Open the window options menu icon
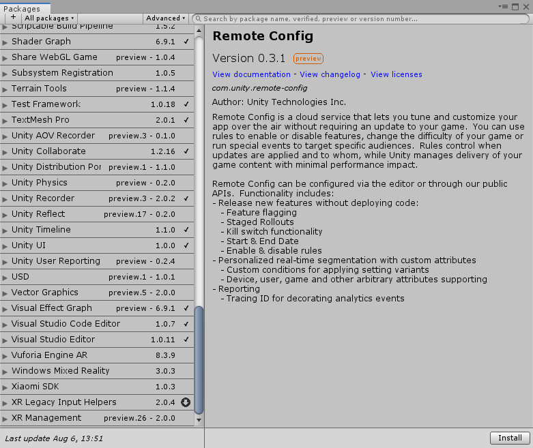Viewport: 533px width, 448px height. (x=503, y=6)
